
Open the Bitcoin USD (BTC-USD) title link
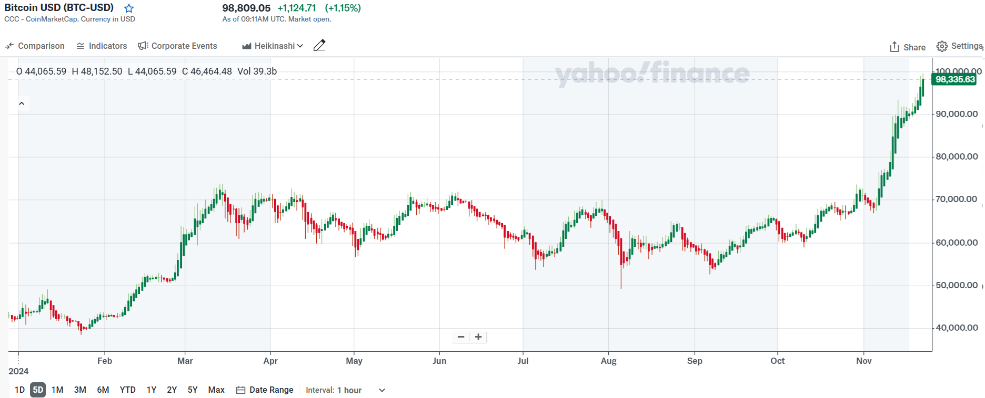pos(59,7)
